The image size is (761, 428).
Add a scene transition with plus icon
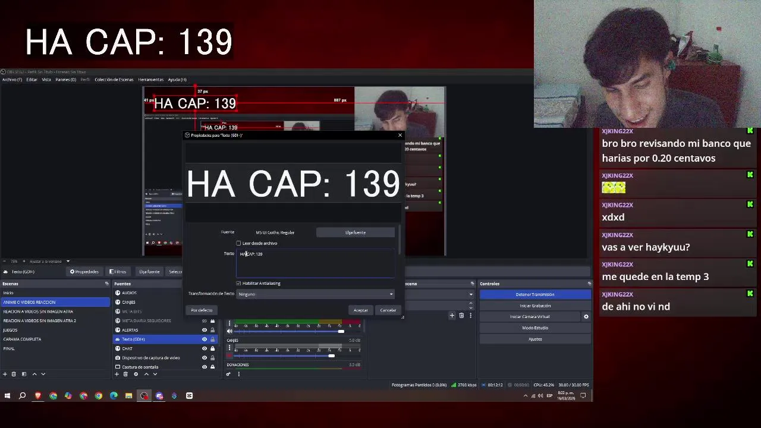click(452, 316)
